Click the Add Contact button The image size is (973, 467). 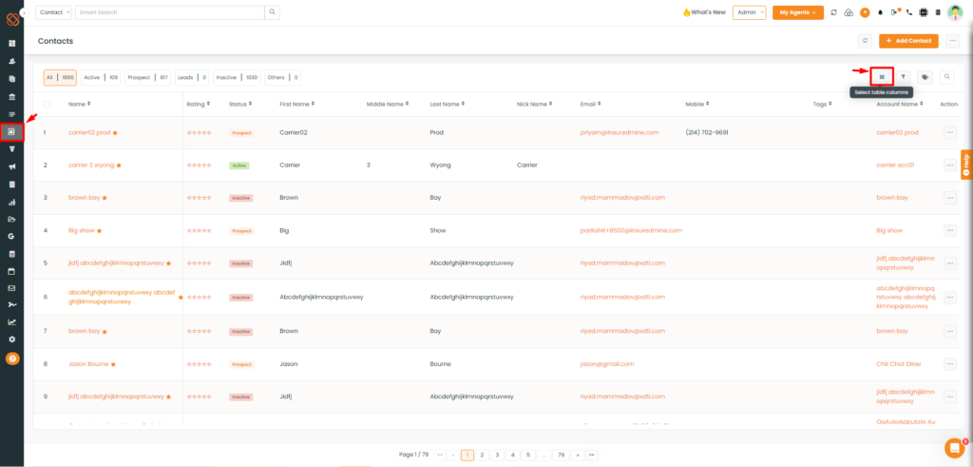[x=908, y=41]
